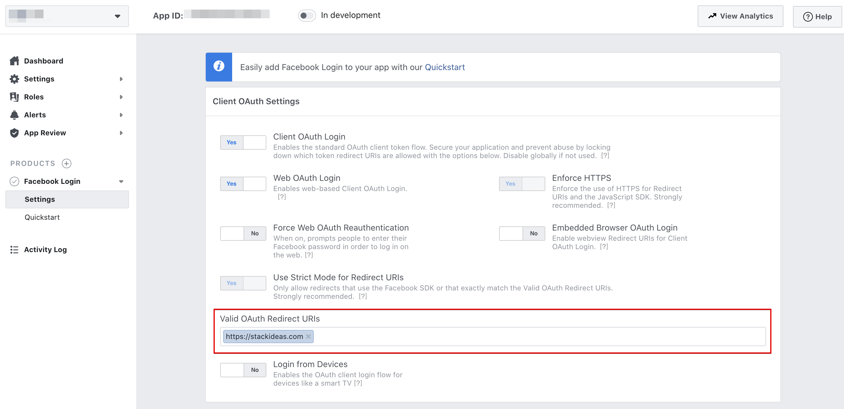Viewport: 844px width, 409px height.
Task: Click the blue info icon in the banner
Action: (x=219, y=66)
